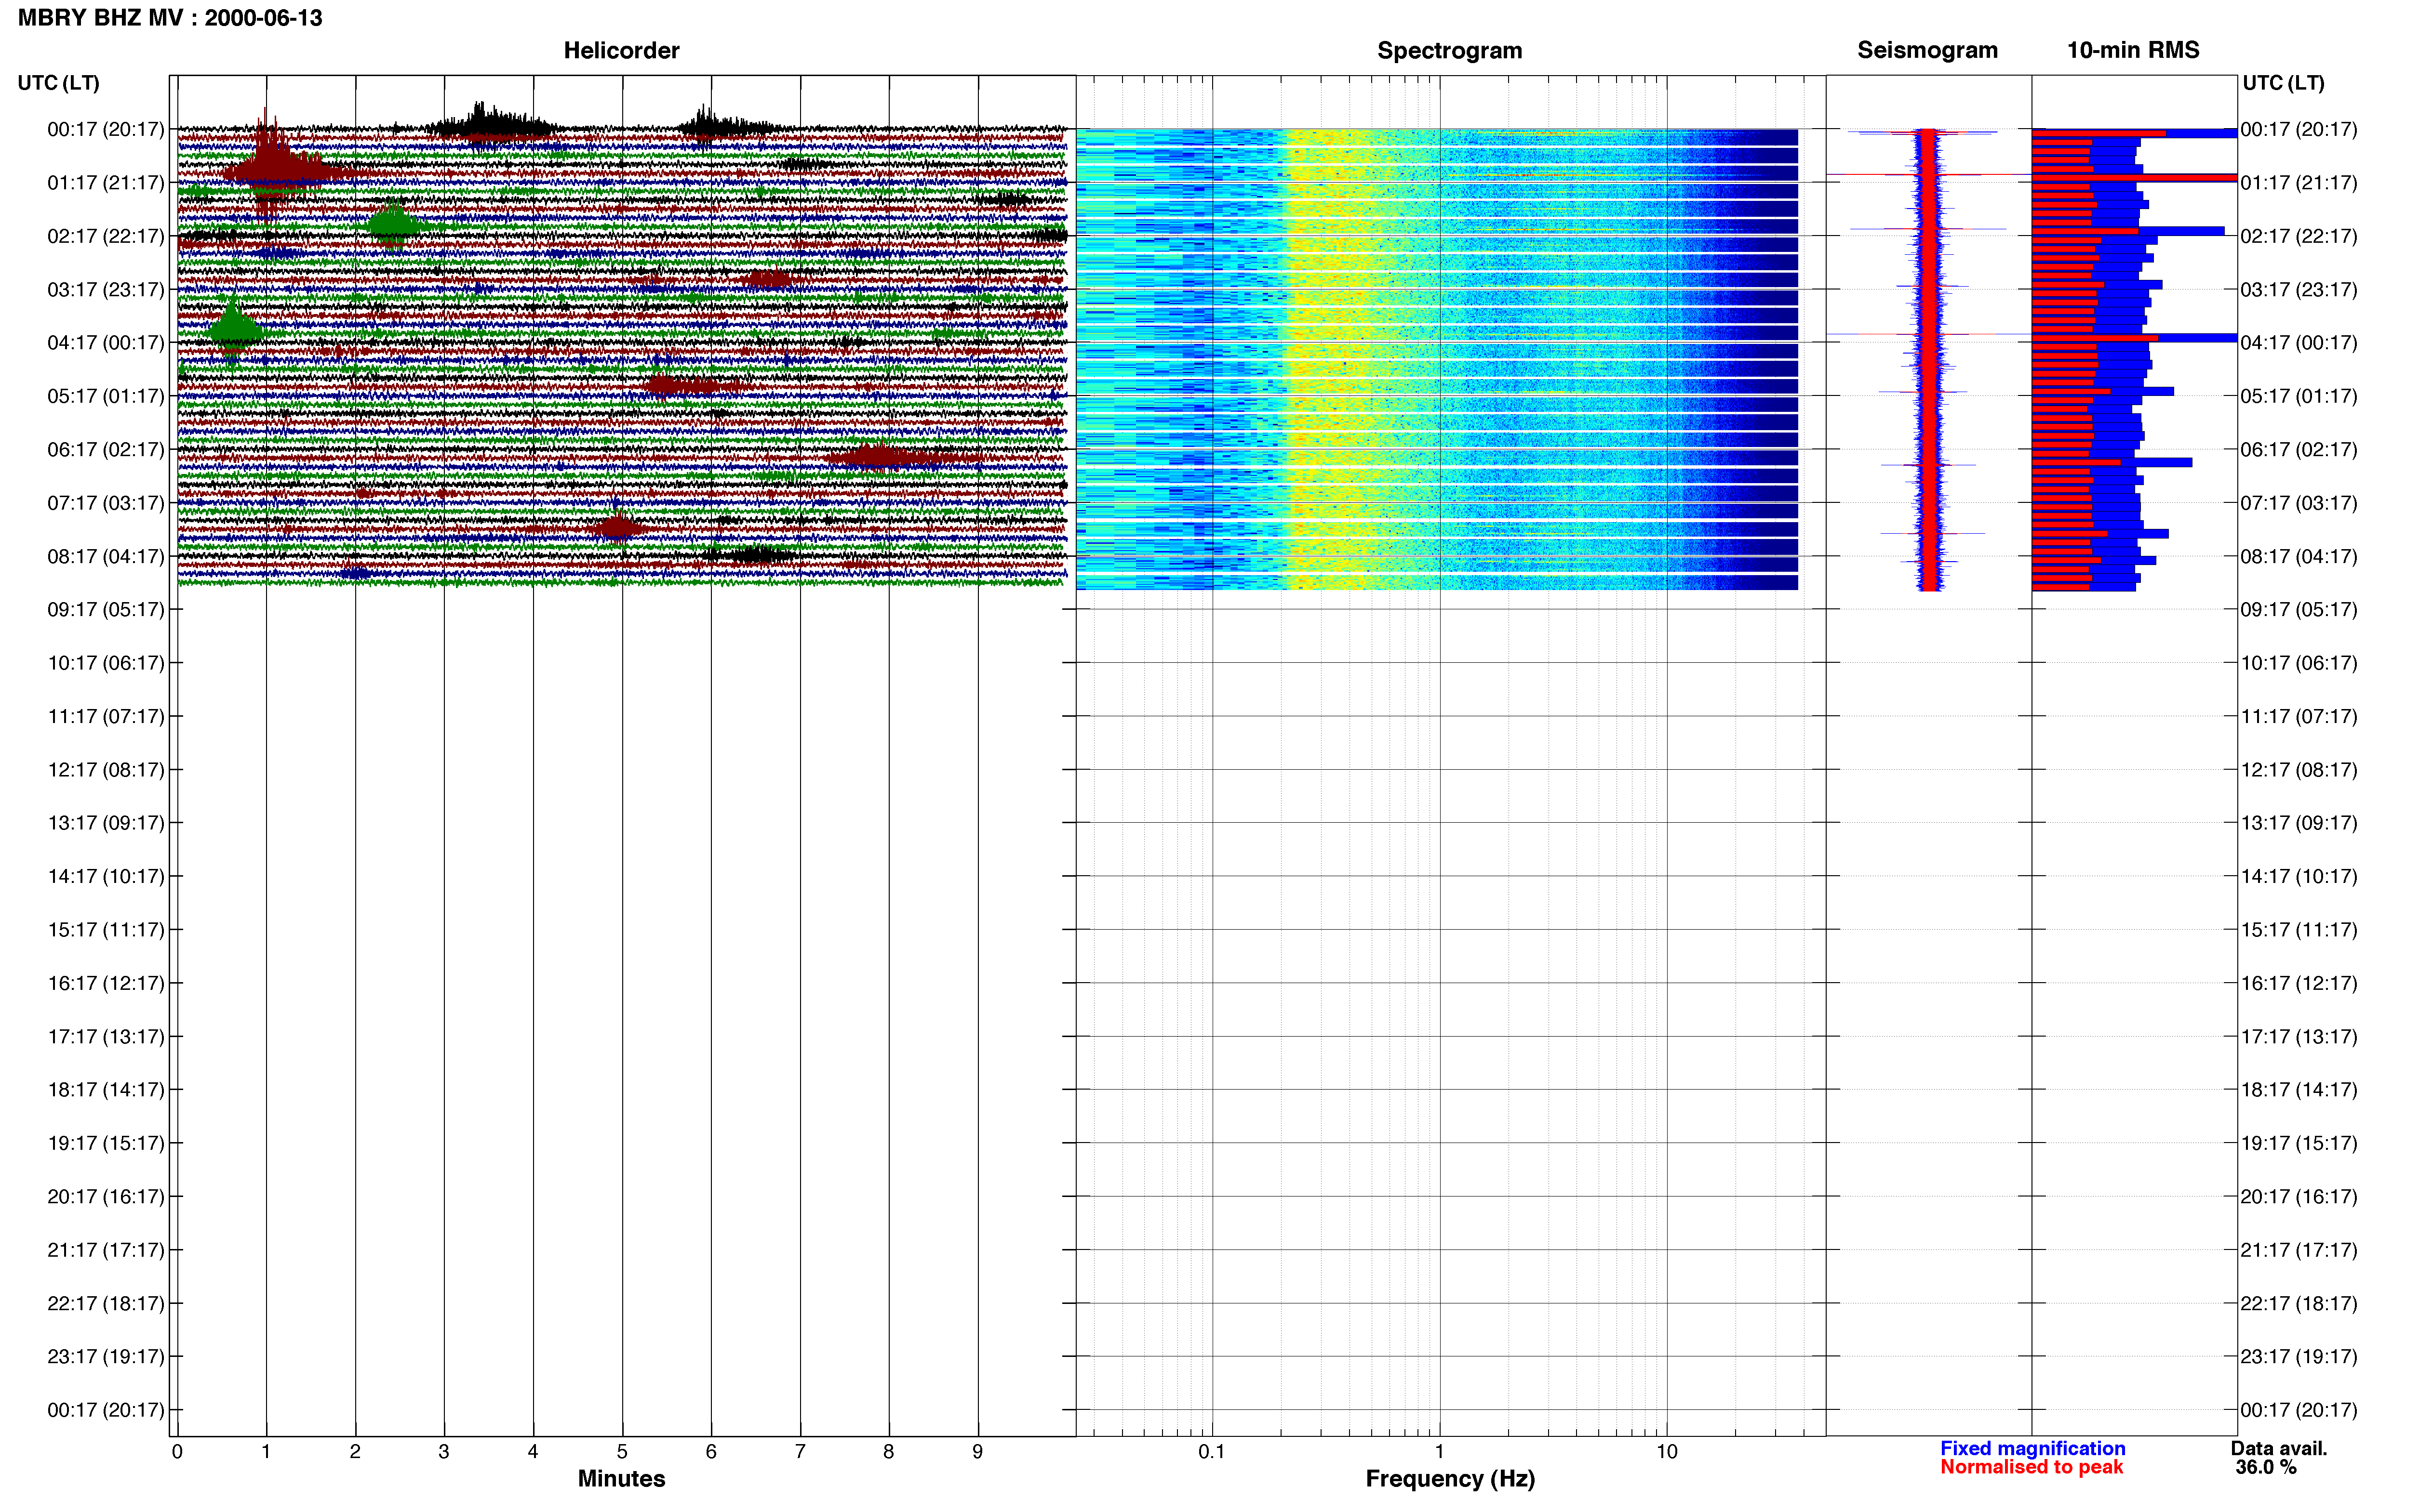Image resolution: width=2419 pixels, height=1512 pixels.
Task: Click RMS-side time label 23:17 (19:17)
Action: coord(2299,1357)
